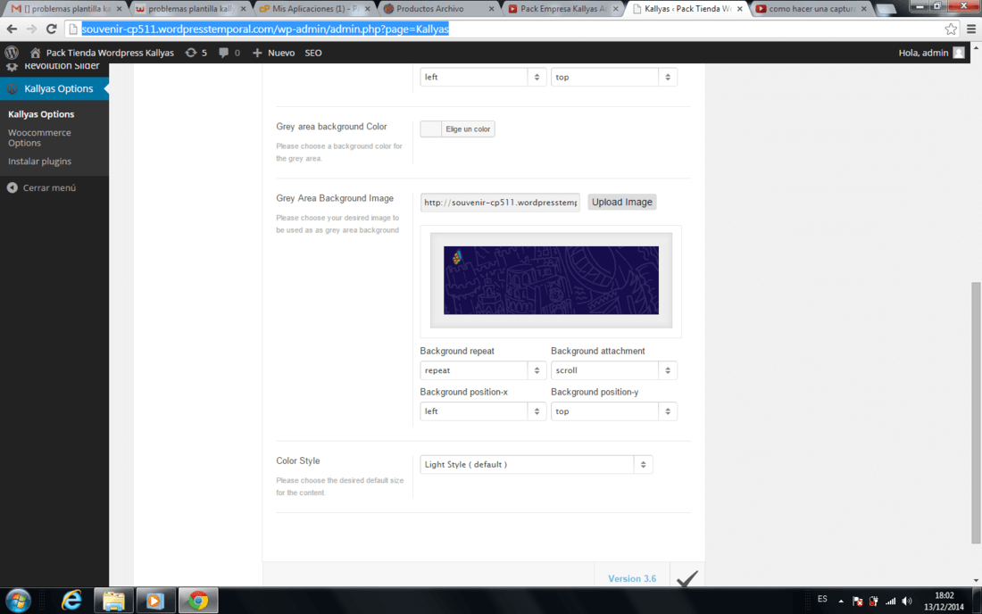
Task: Click Nuevo in admin bar
Action: click(281, 53)
